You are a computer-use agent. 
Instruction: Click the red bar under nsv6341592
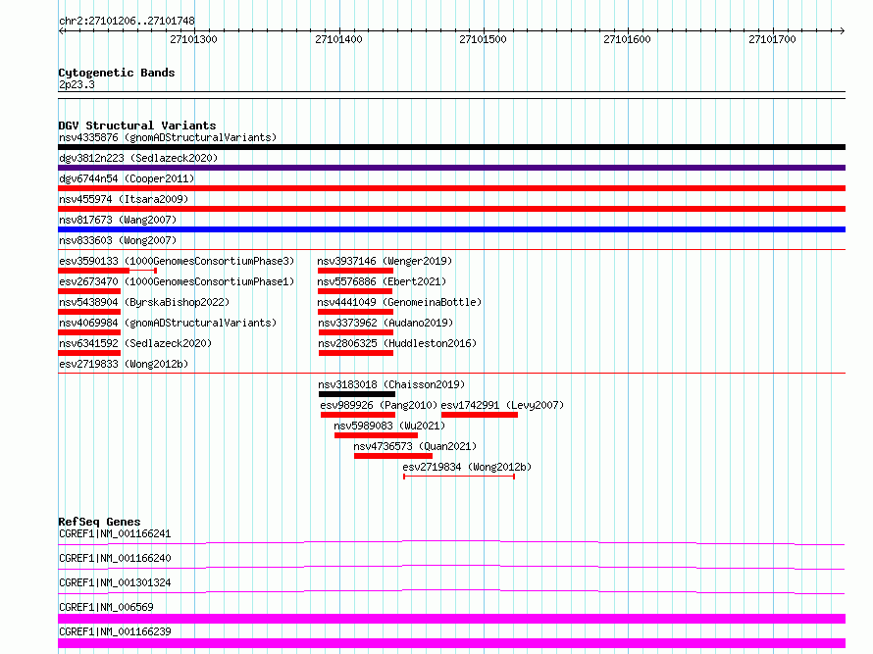89,353
